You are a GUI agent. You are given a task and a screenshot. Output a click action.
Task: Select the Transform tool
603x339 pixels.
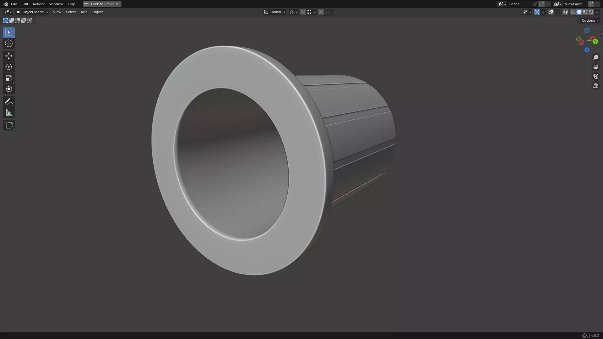coord(9,89)
